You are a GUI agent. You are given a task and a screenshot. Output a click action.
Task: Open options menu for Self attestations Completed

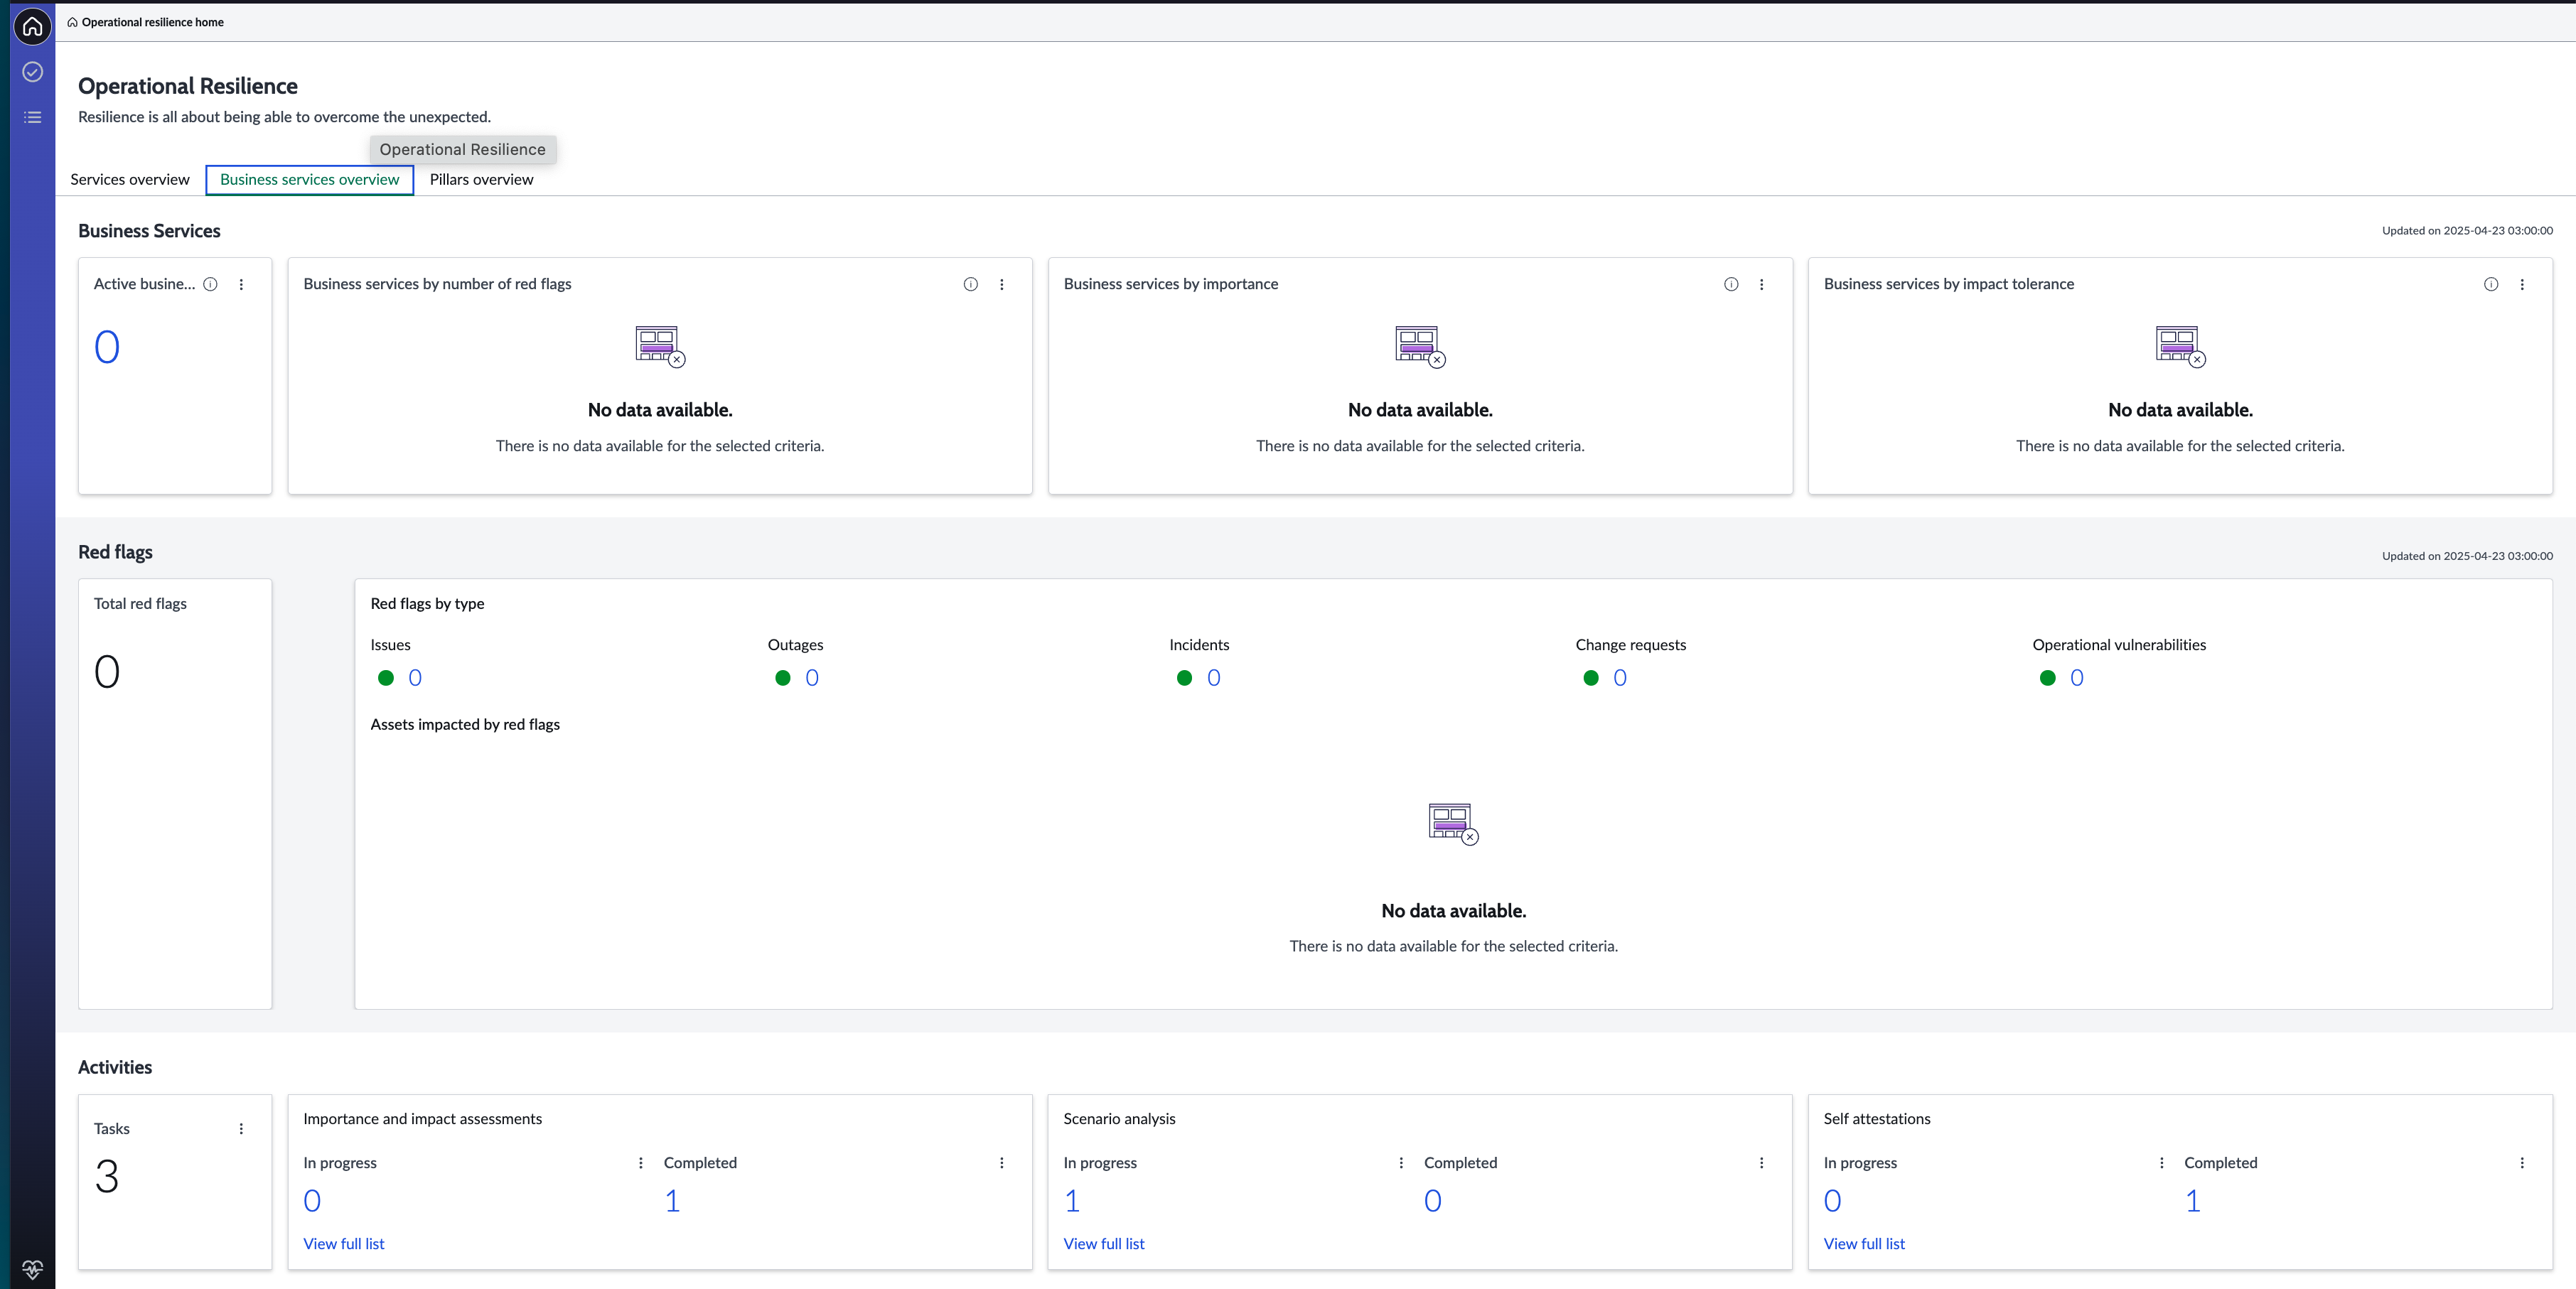pos(2522,1163)
